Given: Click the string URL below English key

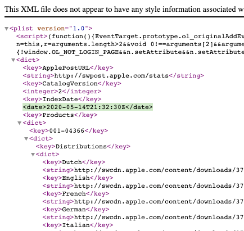Looking at the screenshot, I should [x=143, y=185].
